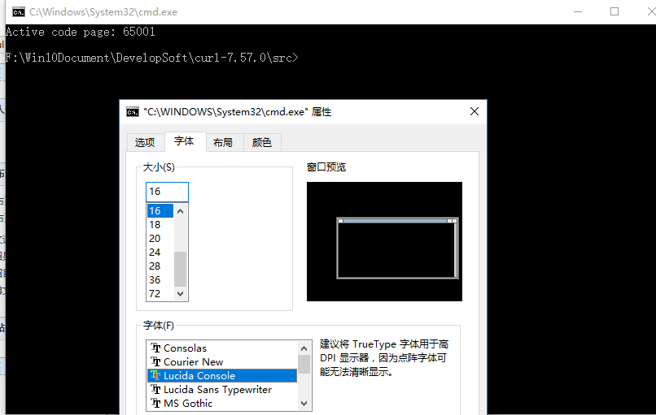656x415 pixels.
Task: Switch to the 选项 tab
Action: tap(145, 142)
